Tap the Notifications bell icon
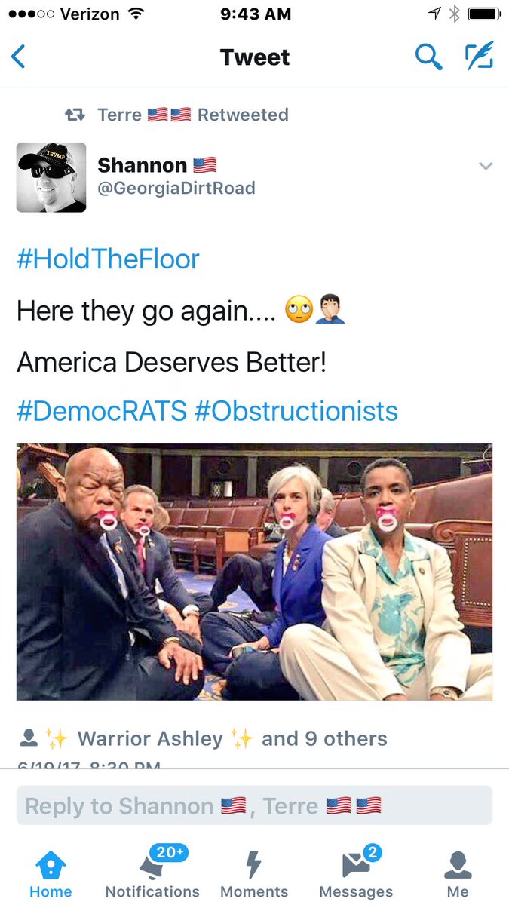This screenshot has width=509, height=905. pos(152,865)
